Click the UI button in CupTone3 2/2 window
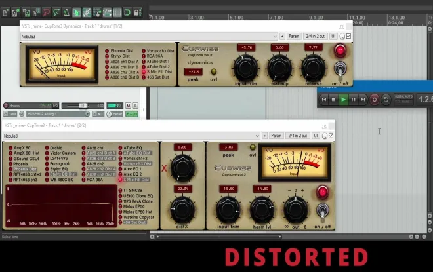The height and width of the screenshot is (272, 433). pyautogui.click(x=316, y=136)
